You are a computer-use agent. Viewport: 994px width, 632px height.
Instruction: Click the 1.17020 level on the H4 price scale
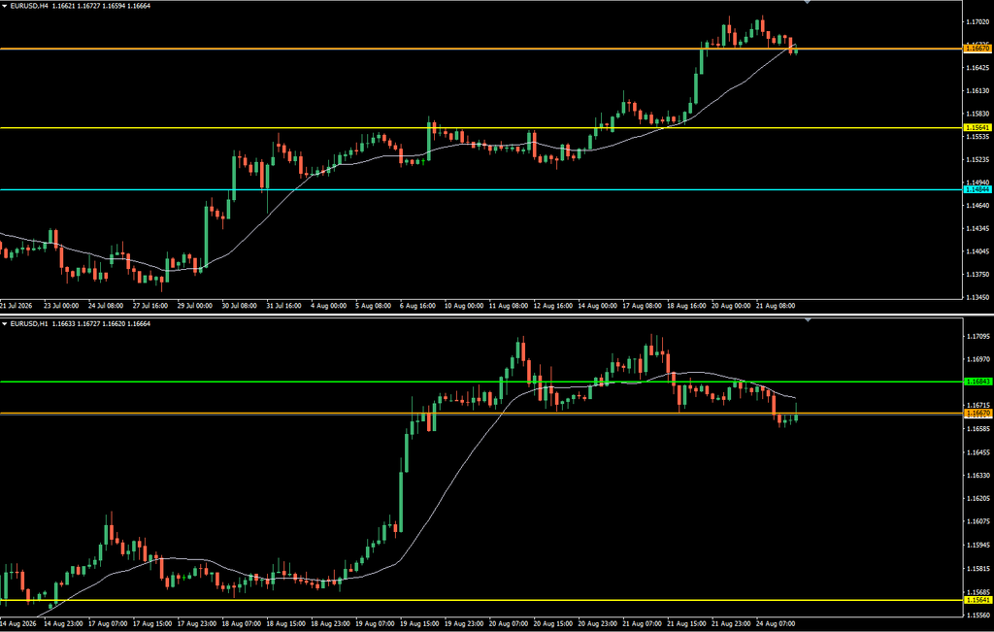pos(978,21)
